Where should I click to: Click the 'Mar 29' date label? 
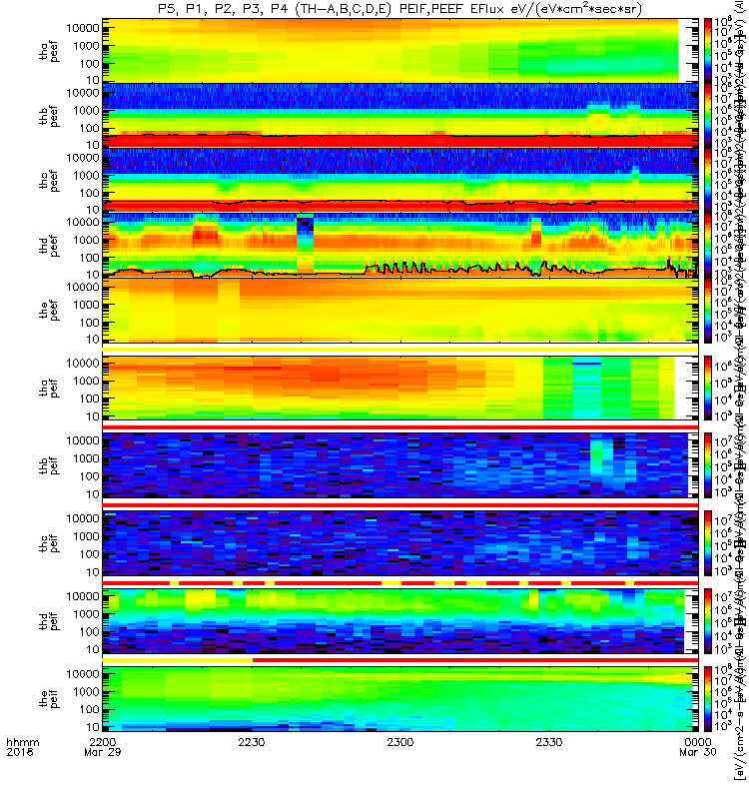point(103,752)
